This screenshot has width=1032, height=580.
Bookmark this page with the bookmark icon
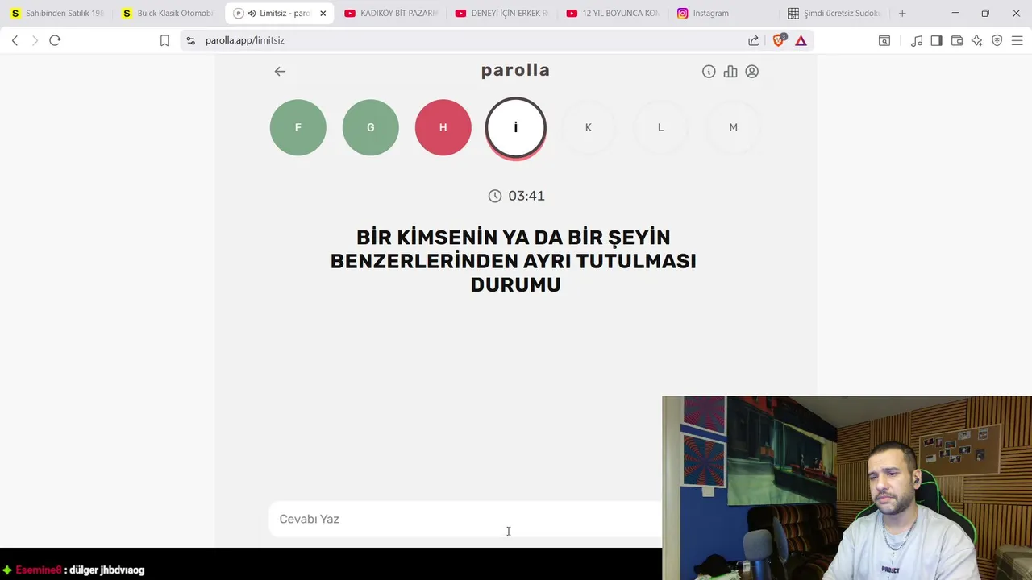(x=164, y=40)
